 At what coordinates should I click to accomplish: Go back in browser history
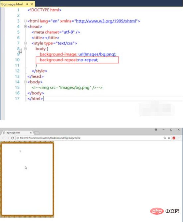(x=3, y=138)
